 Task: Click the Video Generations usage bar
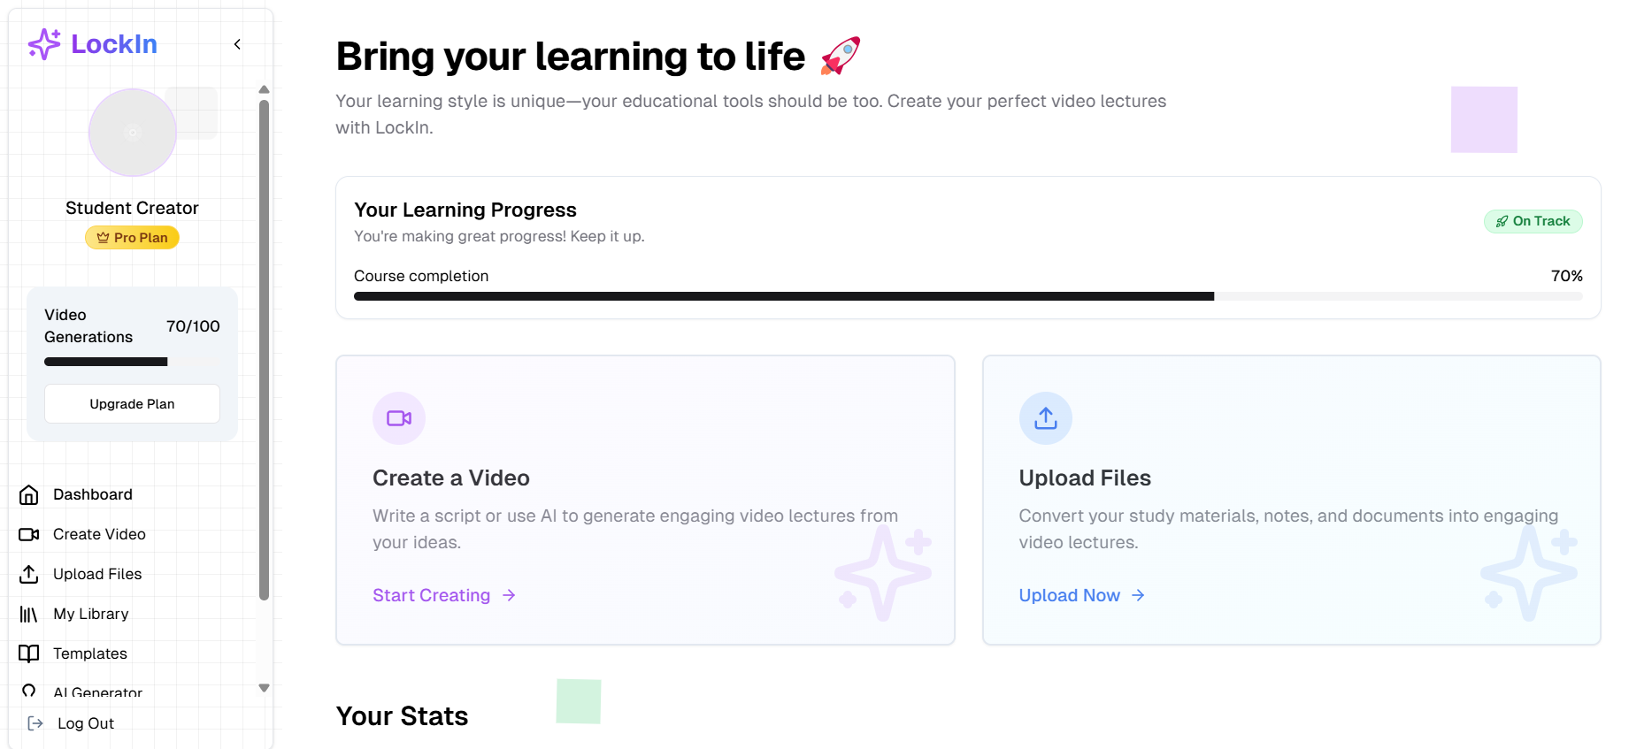point(132,362)
